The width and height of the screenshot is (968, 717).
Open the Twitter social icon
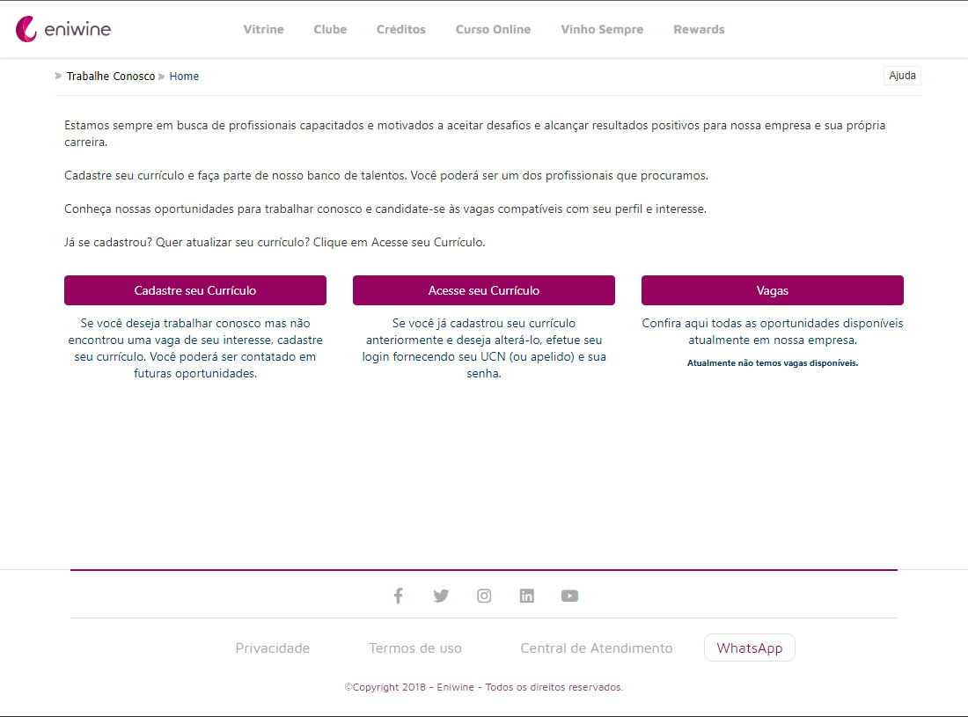coord(441,596)
